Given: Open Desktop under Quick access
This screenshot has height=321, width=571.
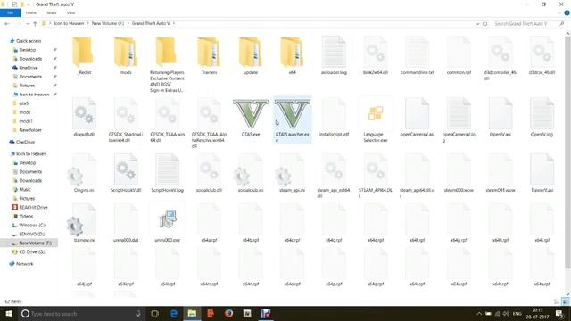Looking at the screenshot, I should click(28, 50).
